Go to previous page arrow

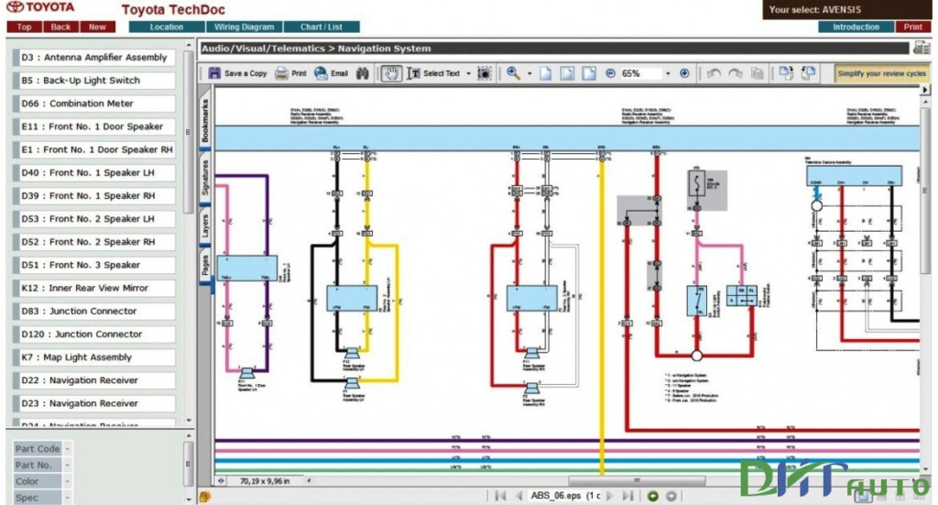coord(518,496)
